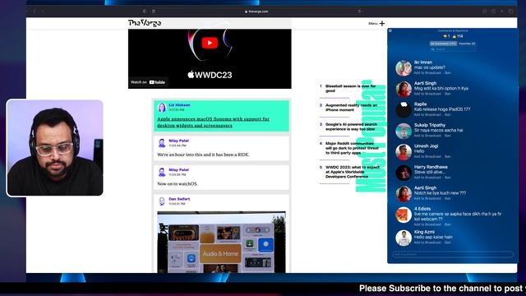Click Umesh Jogi's avatar

(404, 151)
